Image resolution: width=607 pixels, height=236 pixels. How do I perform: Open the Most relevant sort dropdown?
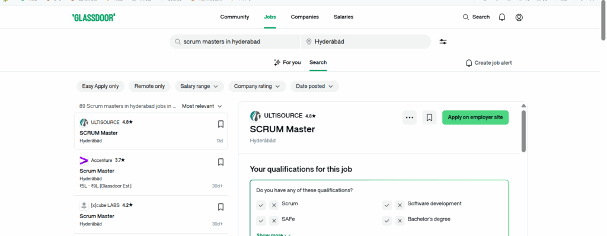click(x=202, y=106)
